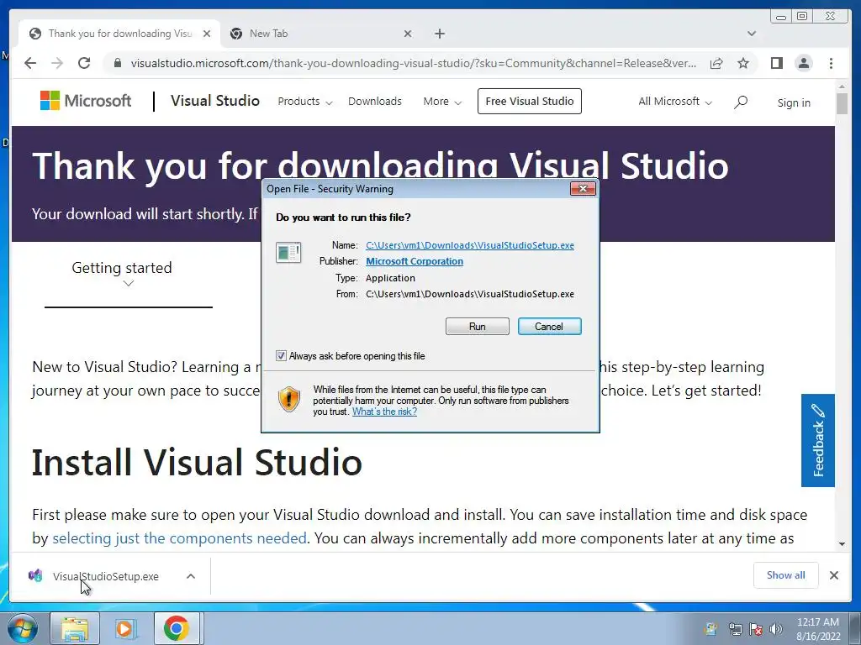Click the browser Forward arrow
This screenshot has height=645, width=861.
(57, 63)
